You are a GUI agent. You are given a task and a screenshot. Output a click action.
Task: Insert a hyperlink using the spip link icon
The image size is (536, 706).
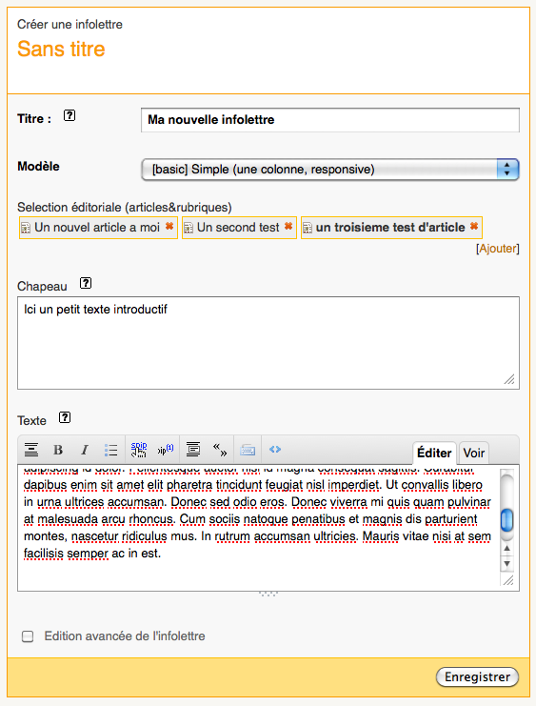click(x=139, y=450)
